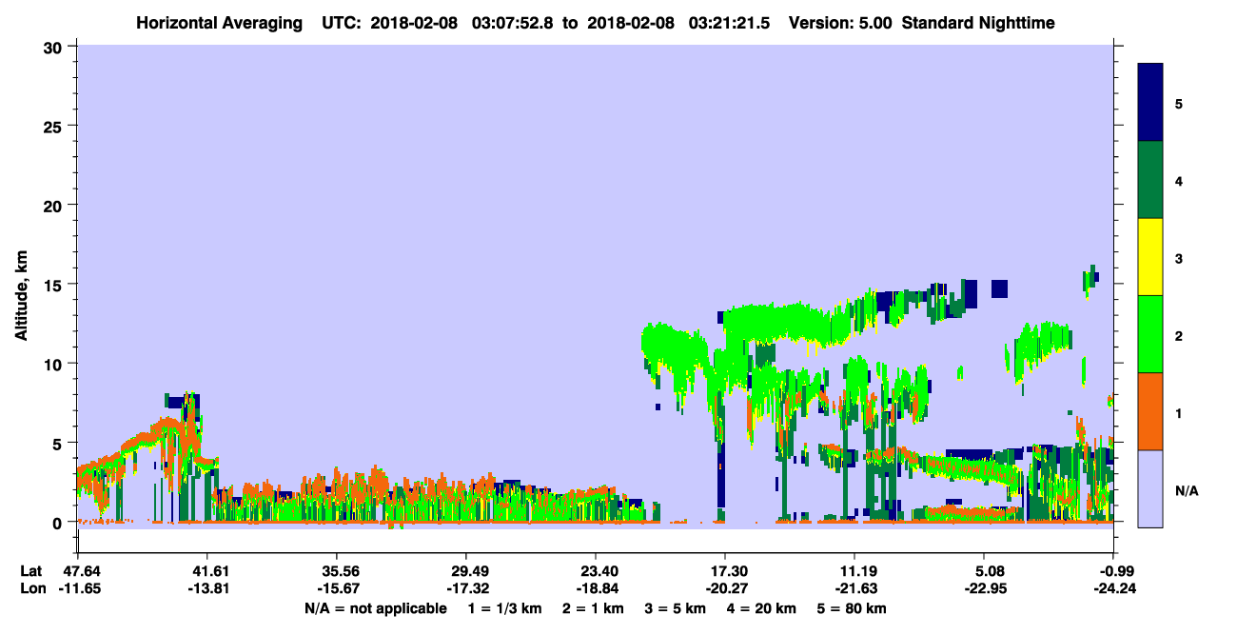Click the '4 = 20 km' legend entry
The width and height of the screenshot is (1237, 635).
764,607
